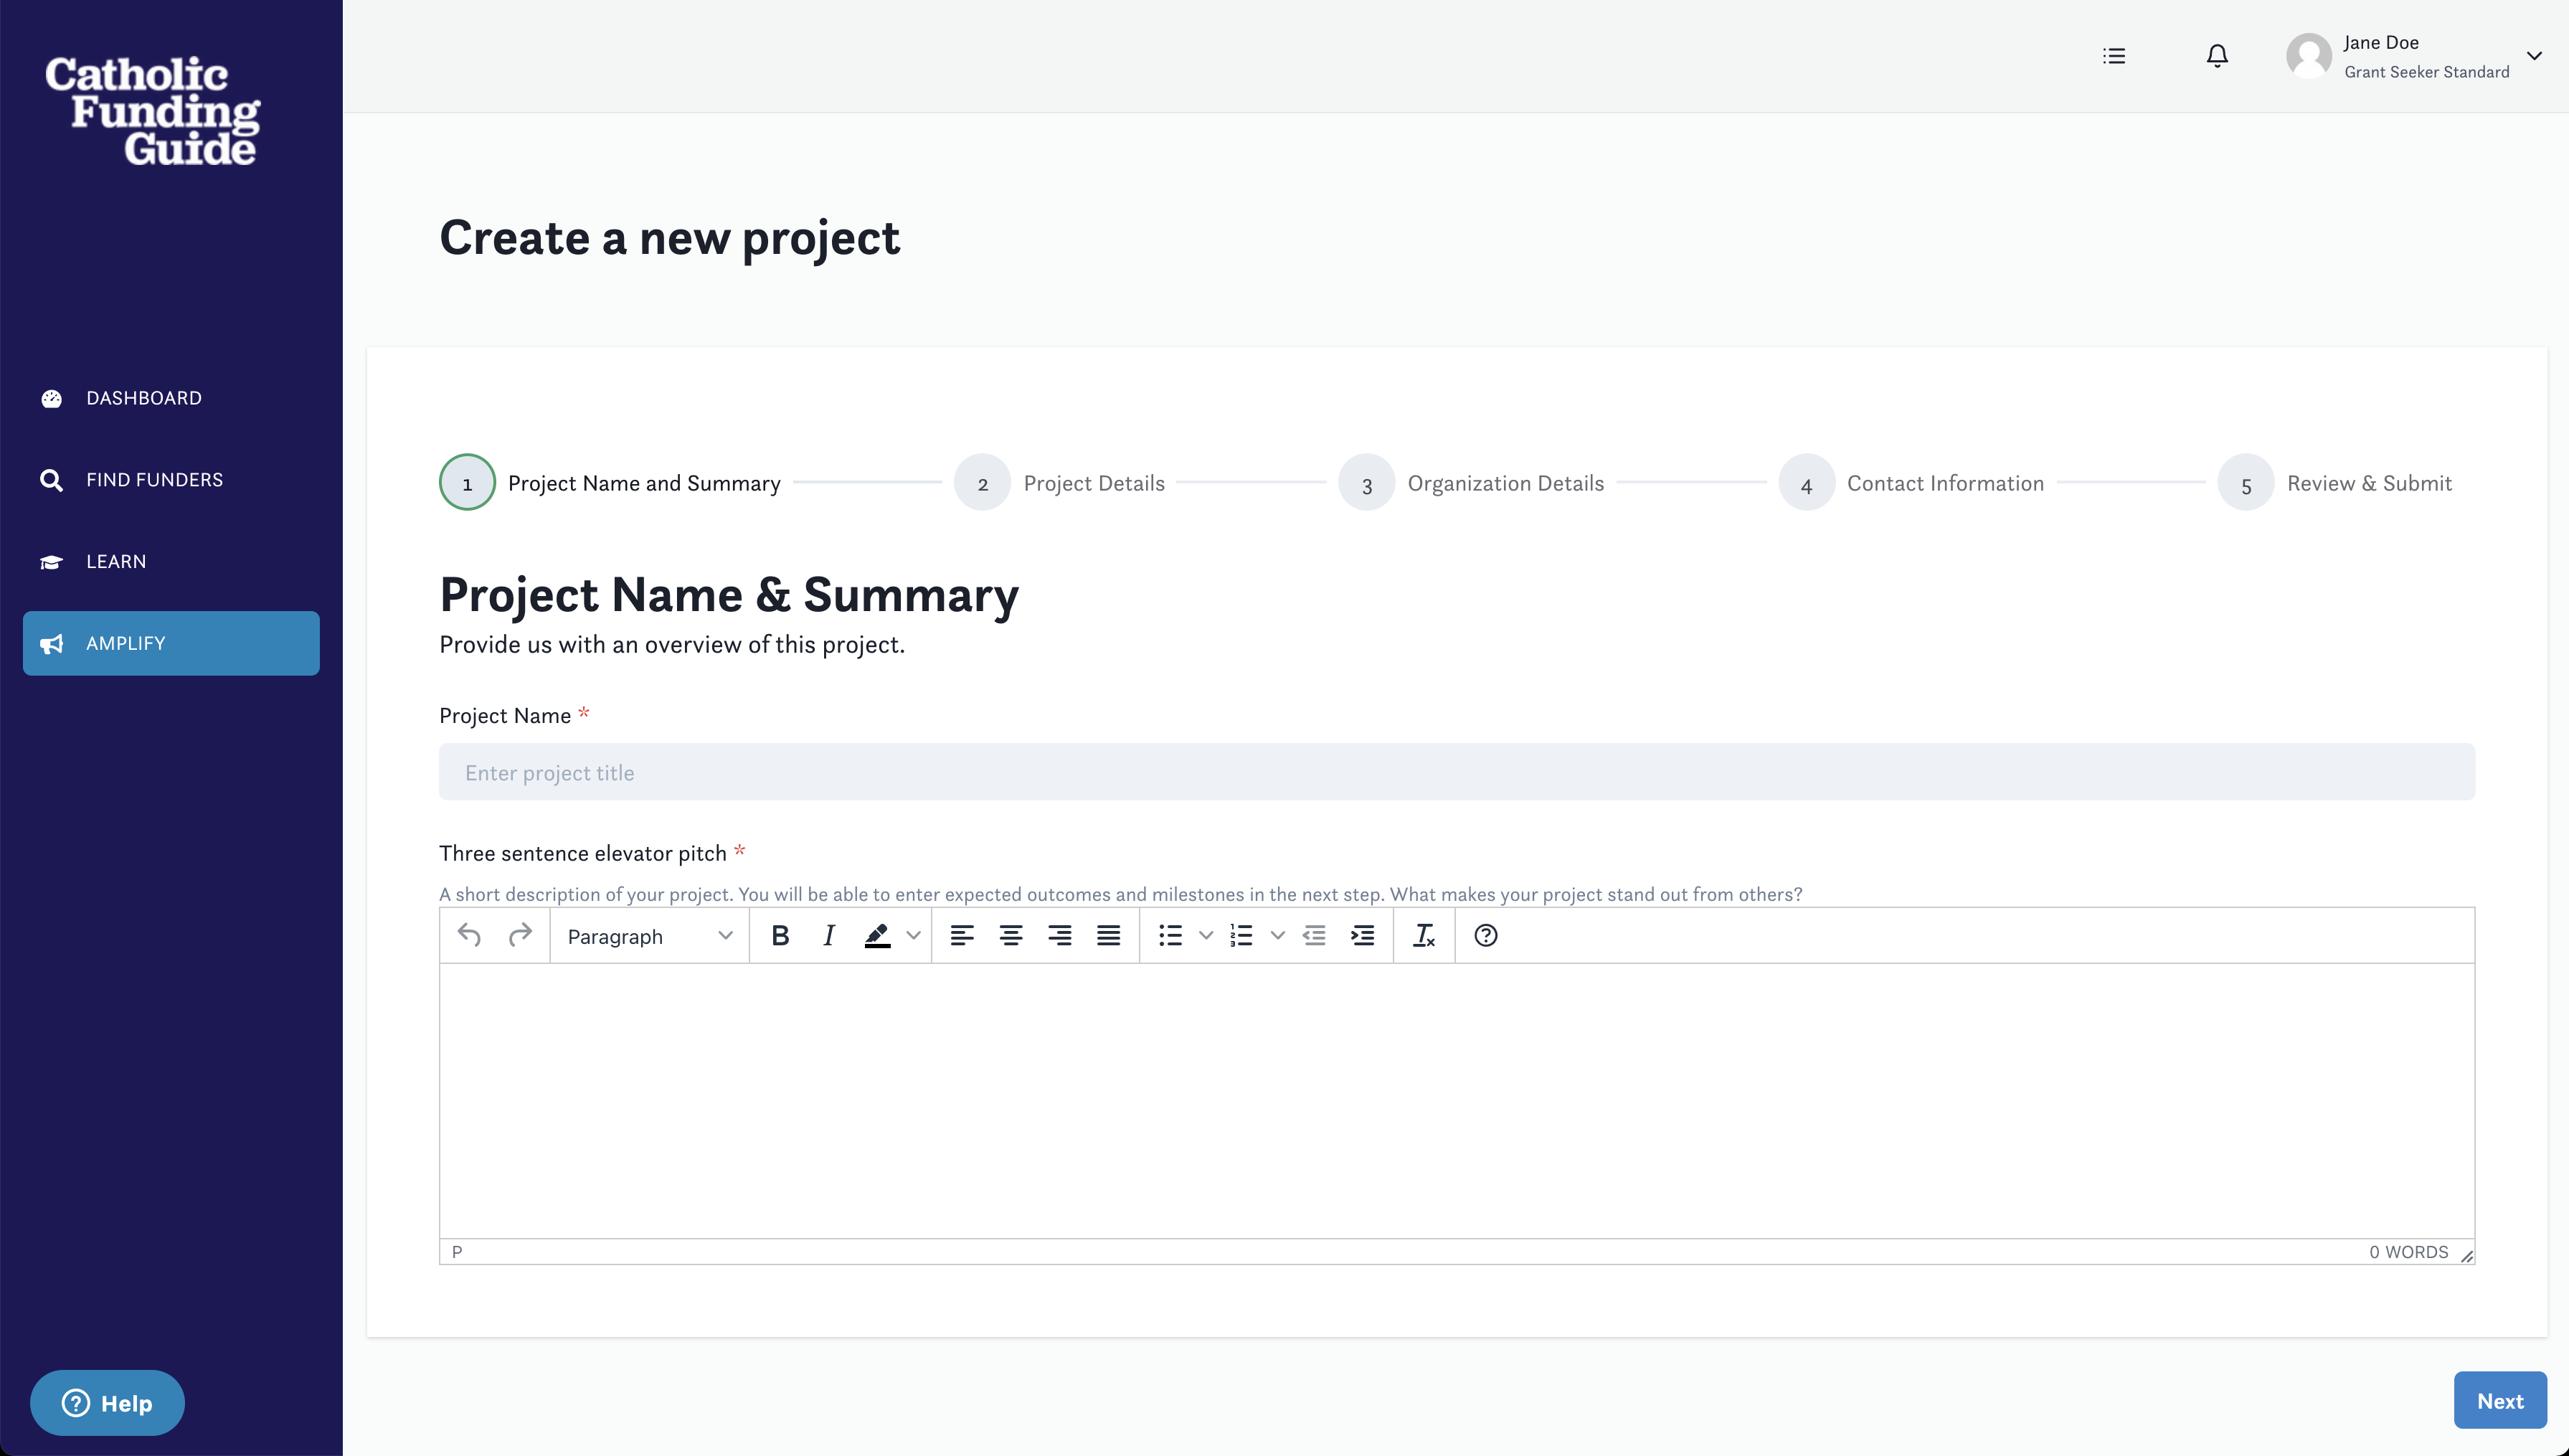Click the redo arrow in editor toolbar
2569x1456 pixels.
pyautogui.click(x=520, y=935)
